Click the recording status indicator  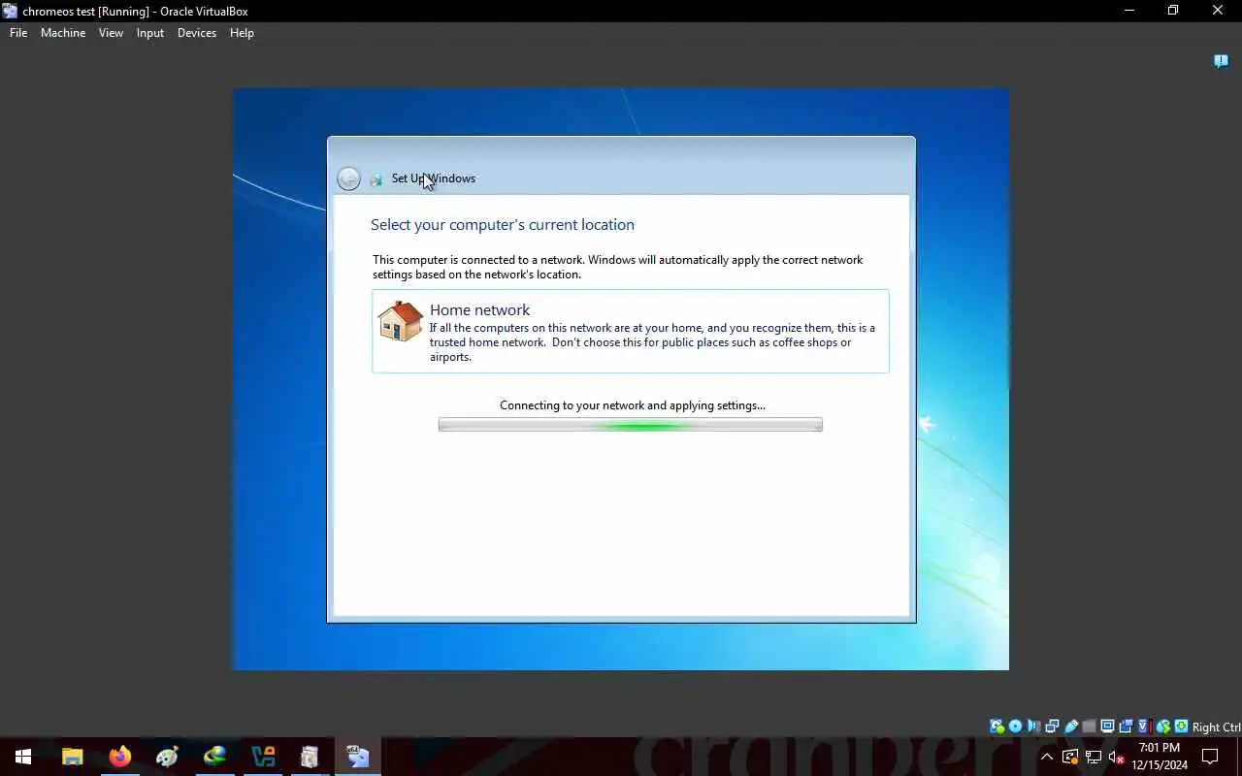point(1126,727)
